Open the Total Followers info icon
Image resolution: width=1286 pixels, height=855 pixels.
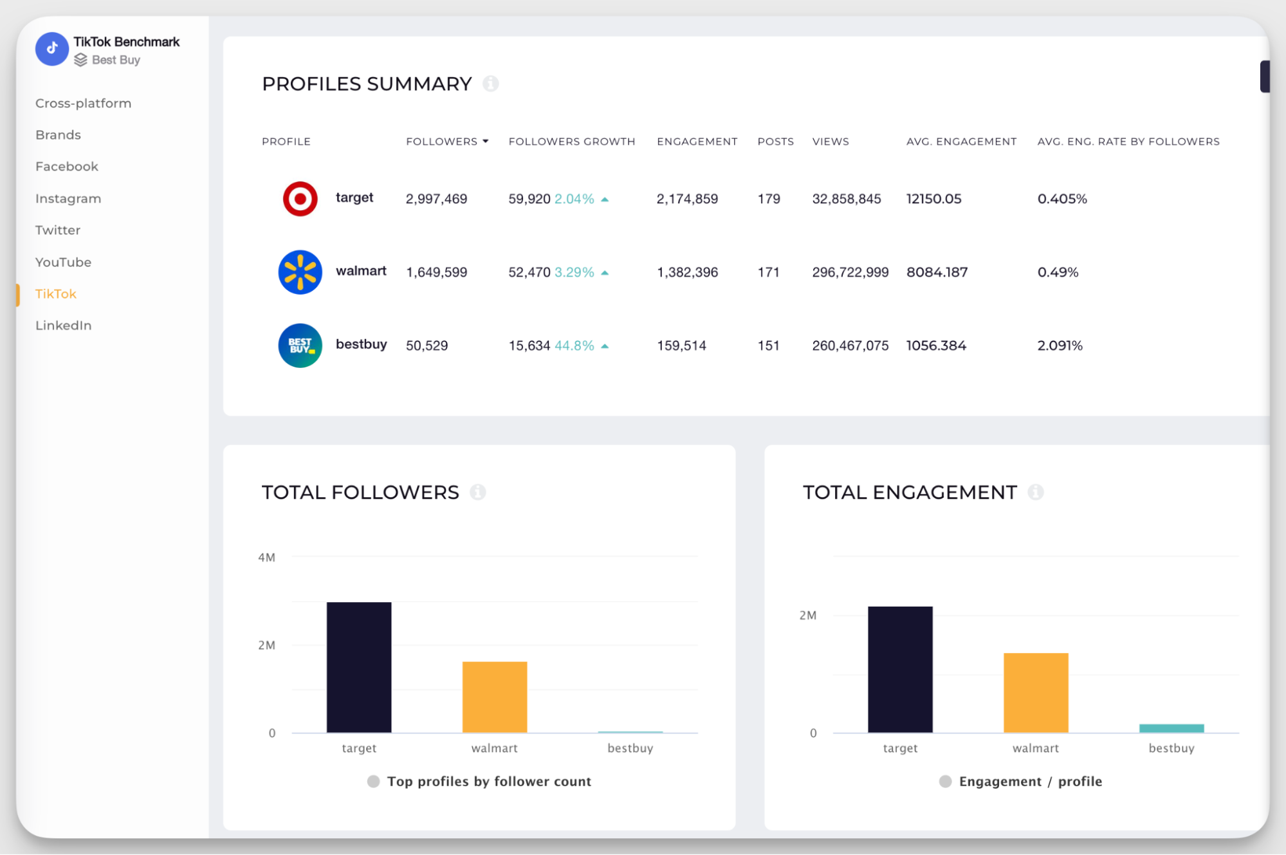coord(478,492)
